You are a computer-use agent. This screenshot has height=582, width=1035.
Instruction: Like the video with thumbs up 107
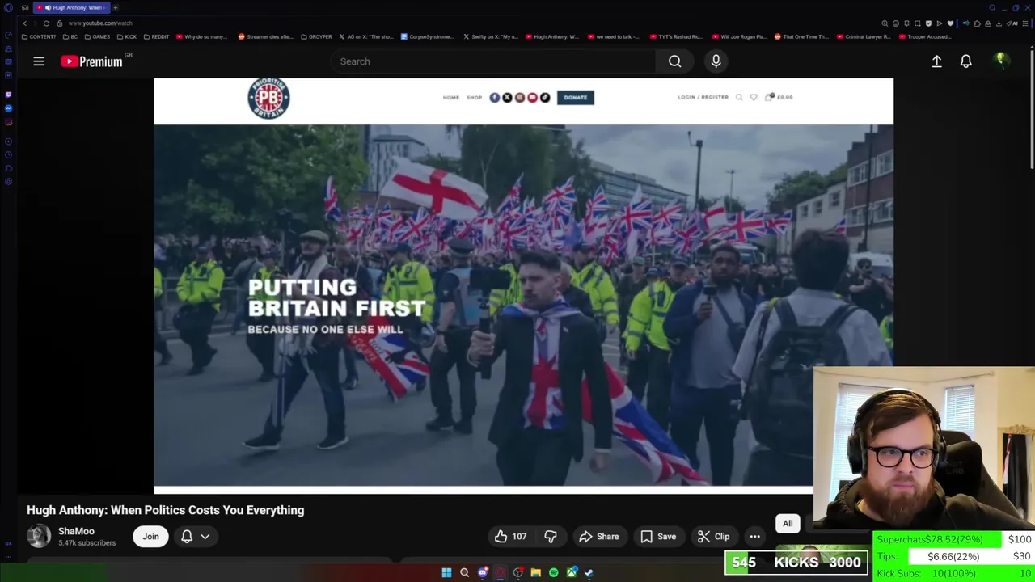point(511,537)
